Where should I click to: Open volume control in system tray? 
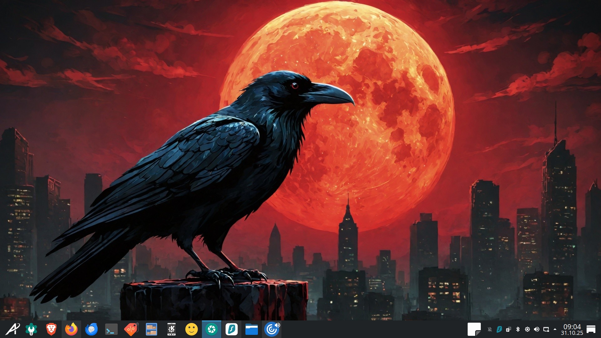pyautogui.click(x=537, y=329)
